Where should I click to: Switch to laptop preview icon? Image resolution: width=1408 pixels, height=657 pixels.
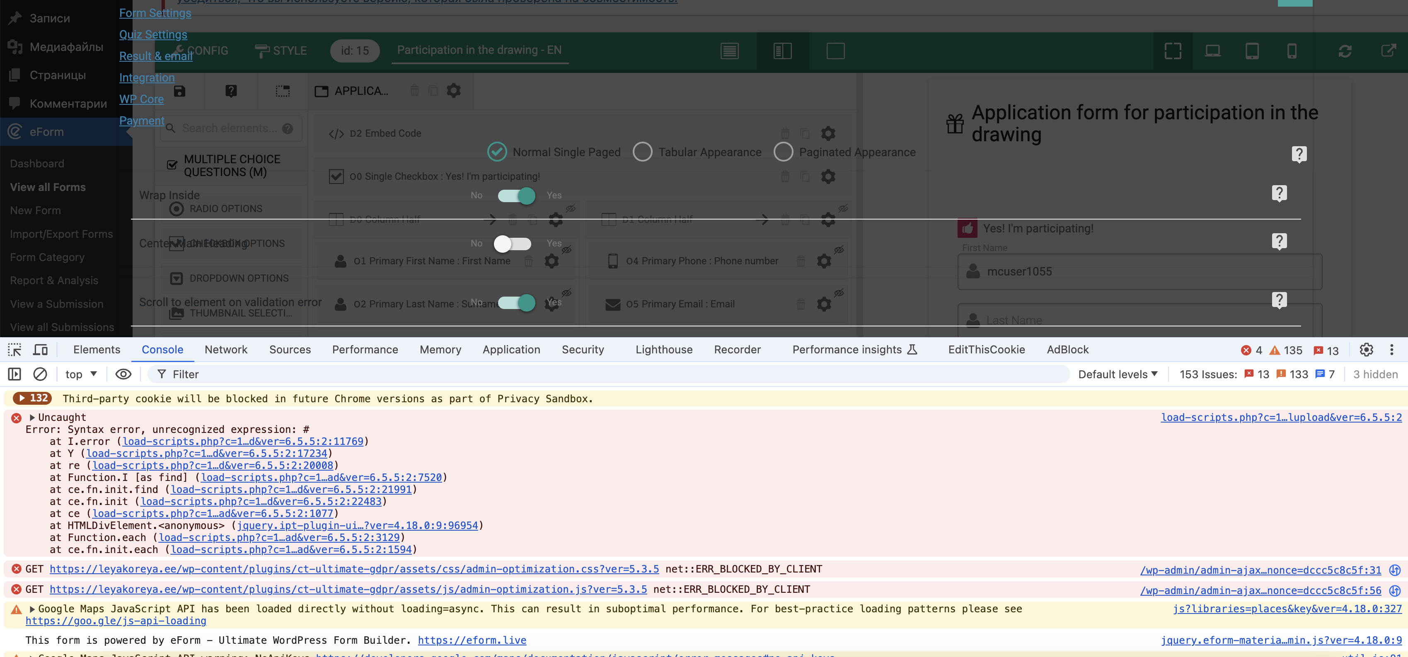pyautogui.click(x=1212, y=51)
